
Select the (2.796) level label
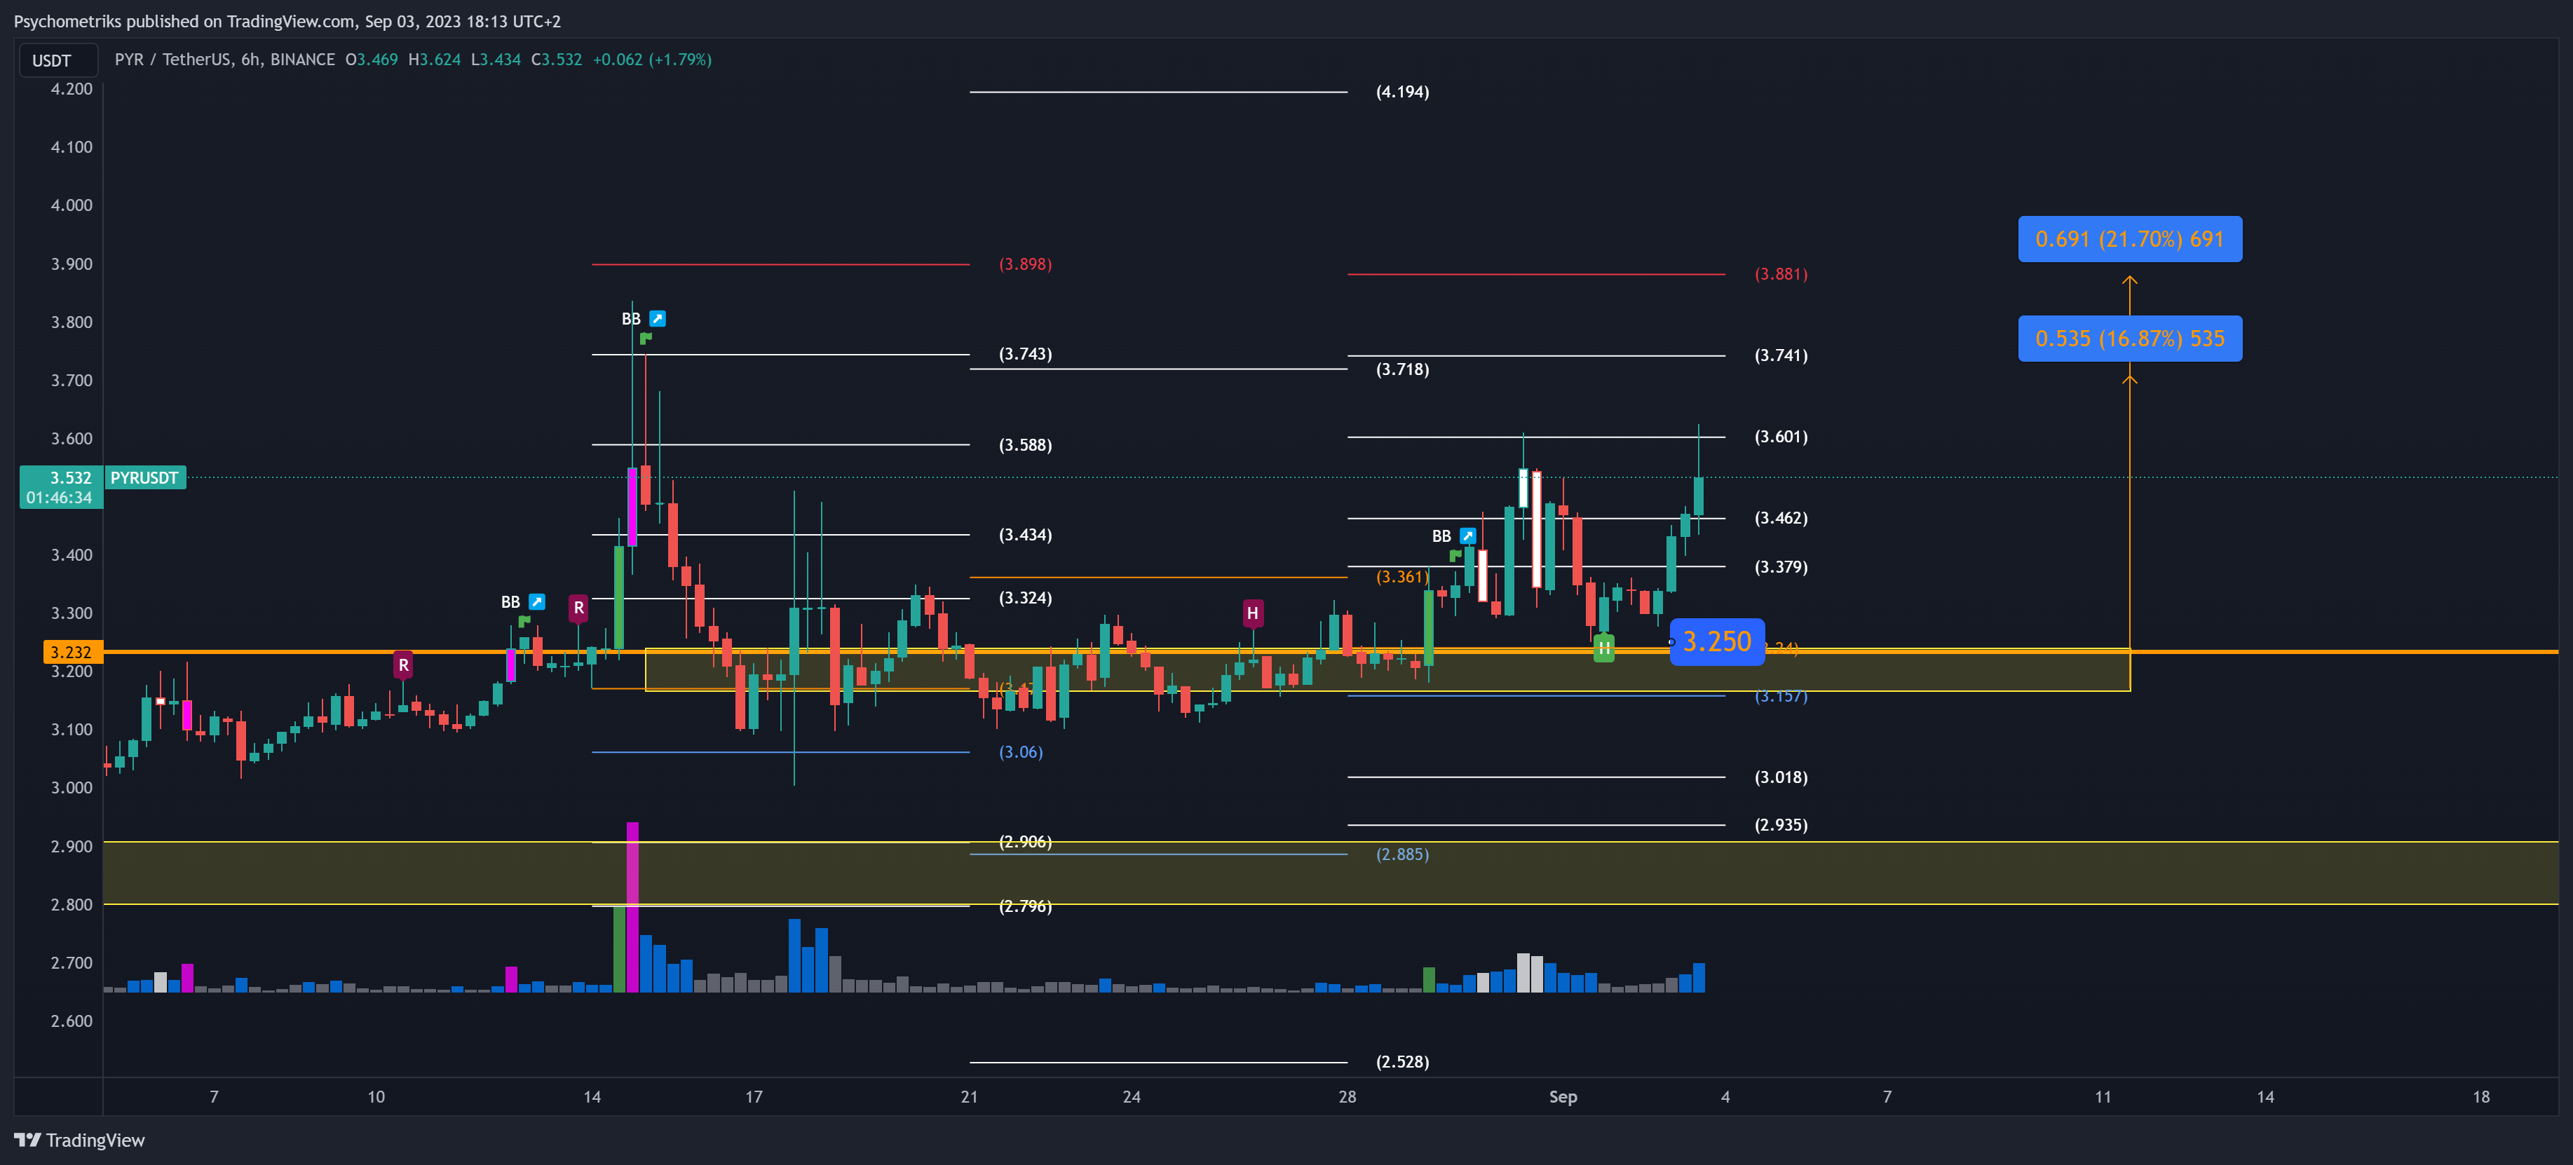pos(1025,906)
